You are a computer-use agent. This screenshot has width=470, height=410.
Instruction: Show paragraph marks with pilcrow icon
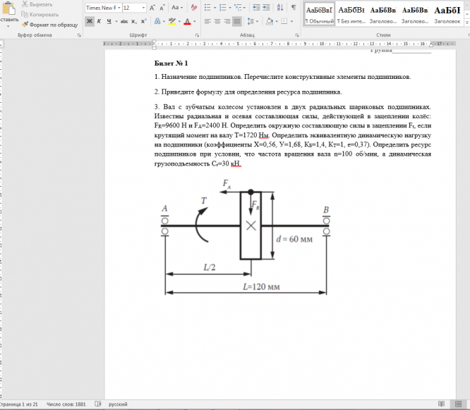[x=293, y=7]
